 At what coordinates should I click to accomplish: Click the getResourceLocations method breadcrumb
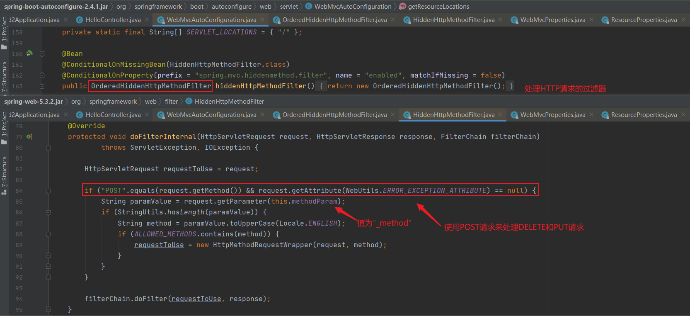click(x=434, y=6)
